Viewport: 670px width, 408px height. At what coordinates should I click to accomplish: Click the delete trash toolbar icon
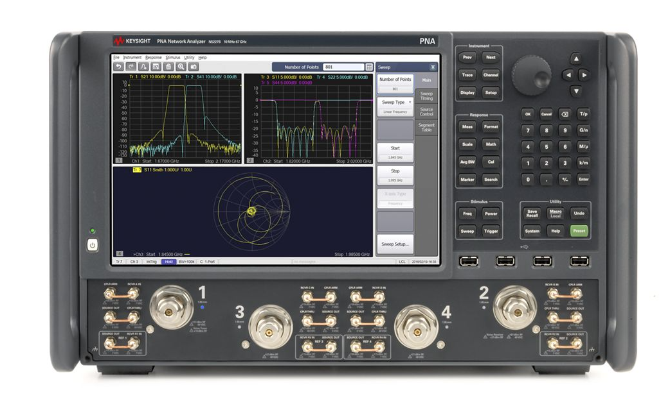coord(168,67)
